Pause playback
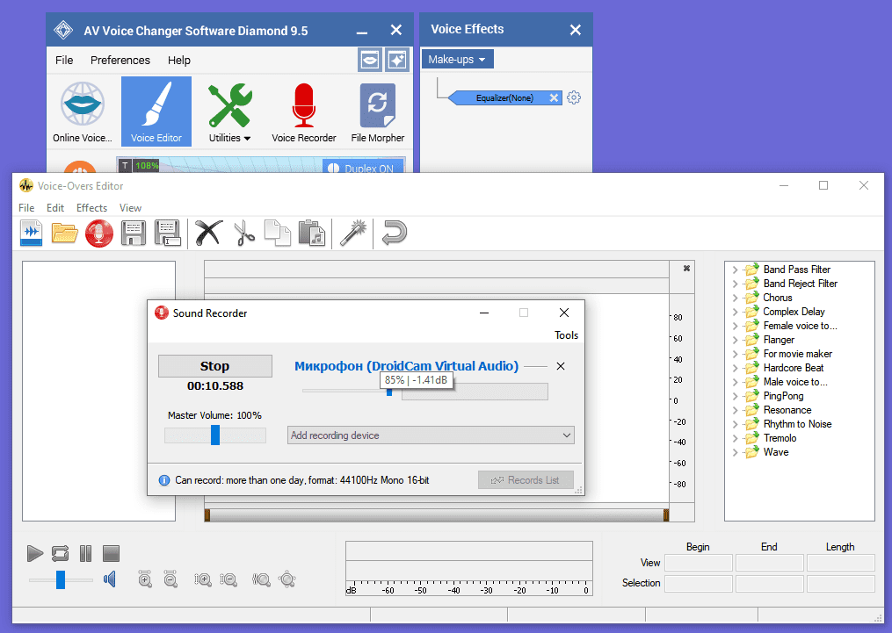This screenshot has height=633, width=892. coord(85,553)
